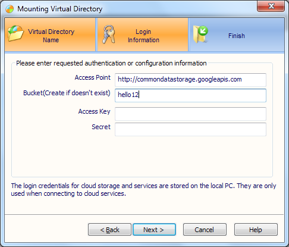289x247 pixels.
Task: Click the Secret label text
Action: [x=101, y=127]
